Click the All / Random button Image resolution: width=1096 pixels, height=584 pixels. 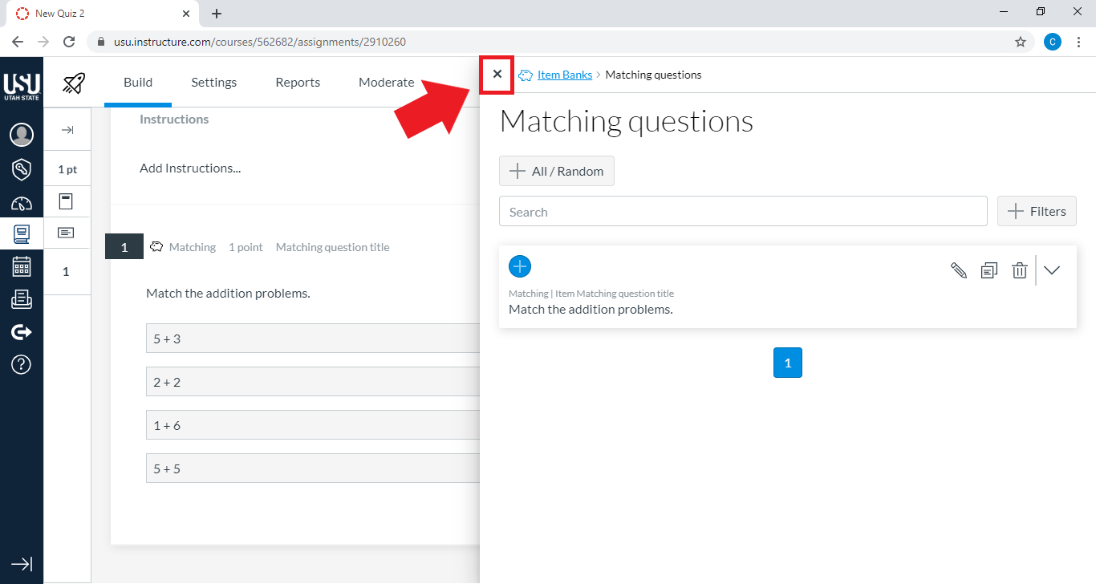pos(557,171)
